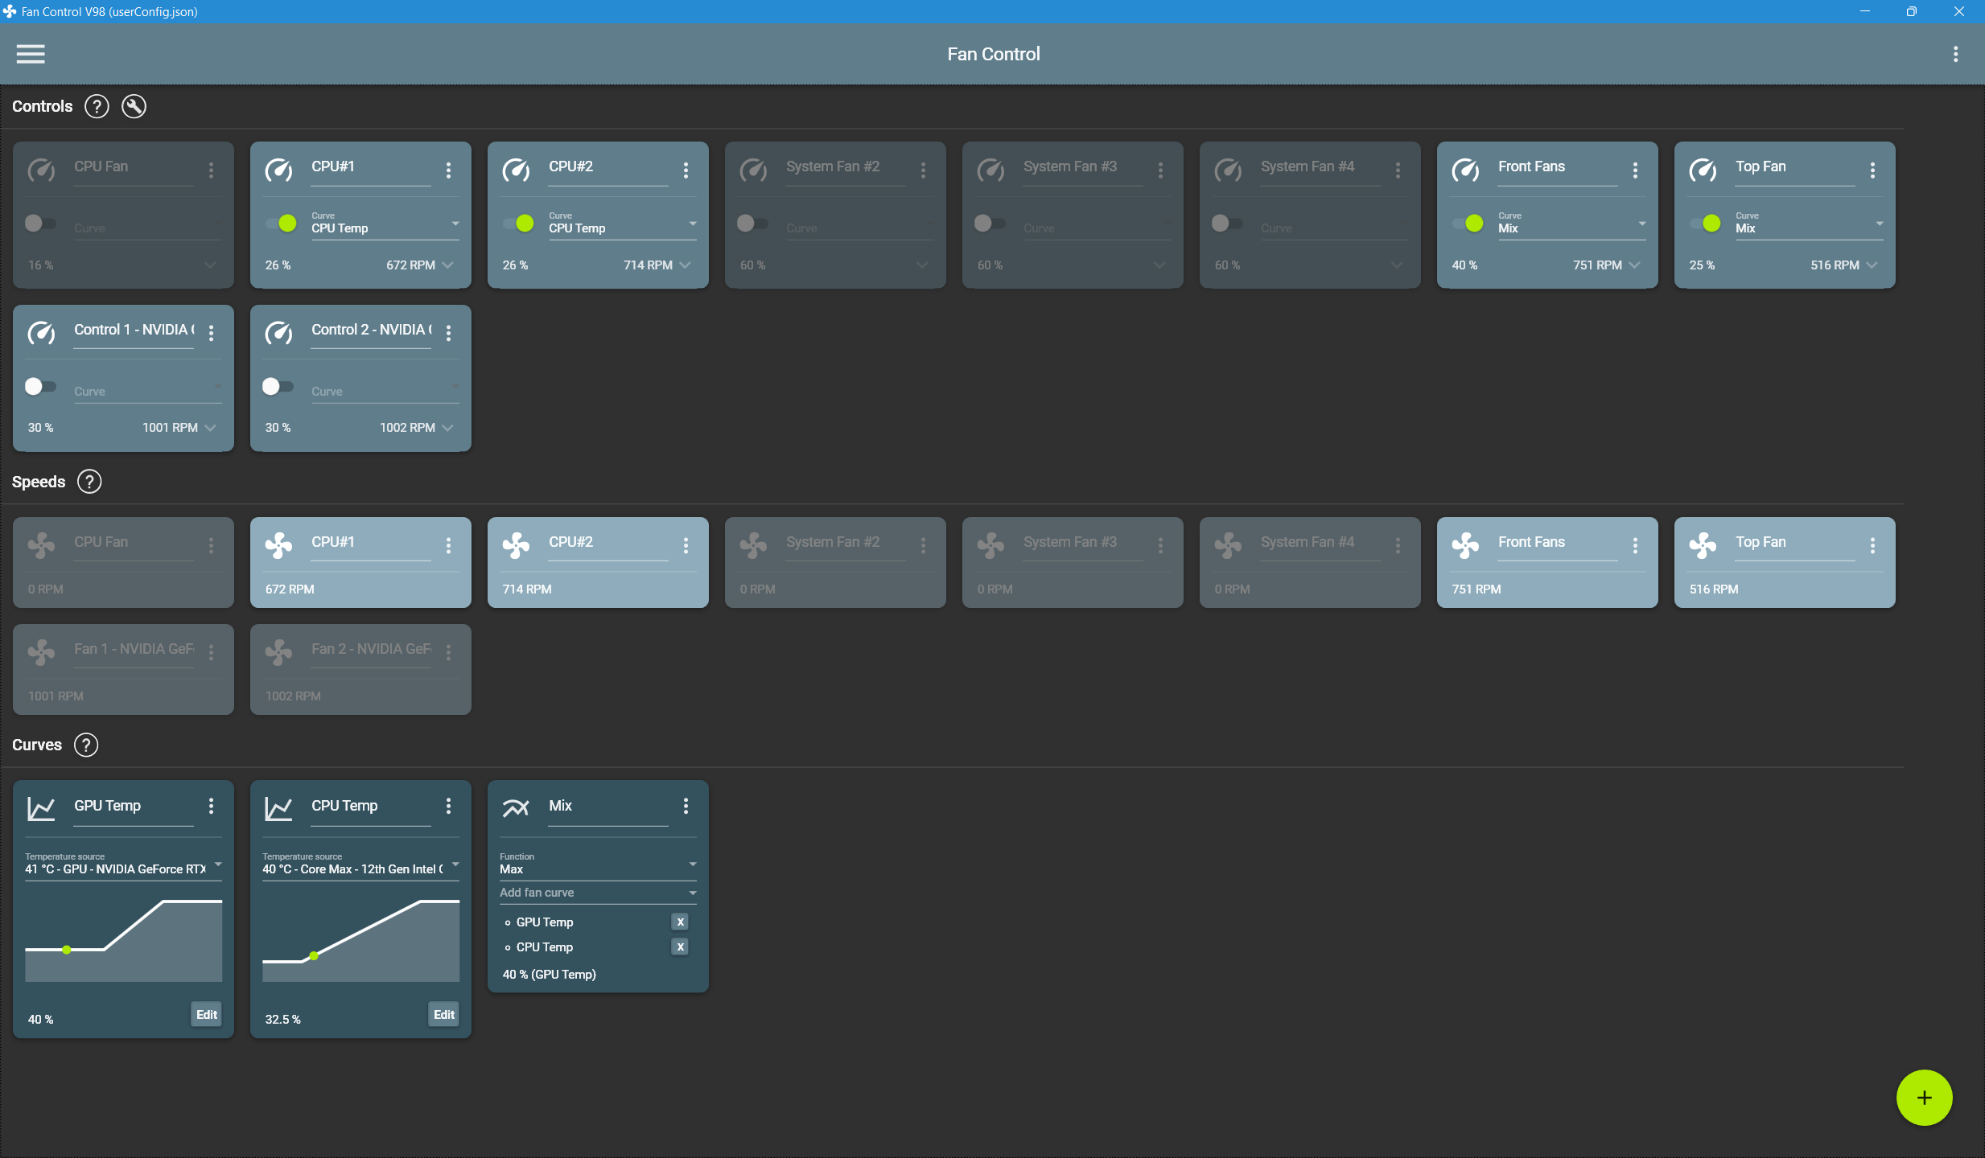Remove CPU Temp from Mix curve list
Viewport: 1985px width, 1158px height.
coord(680,947)
